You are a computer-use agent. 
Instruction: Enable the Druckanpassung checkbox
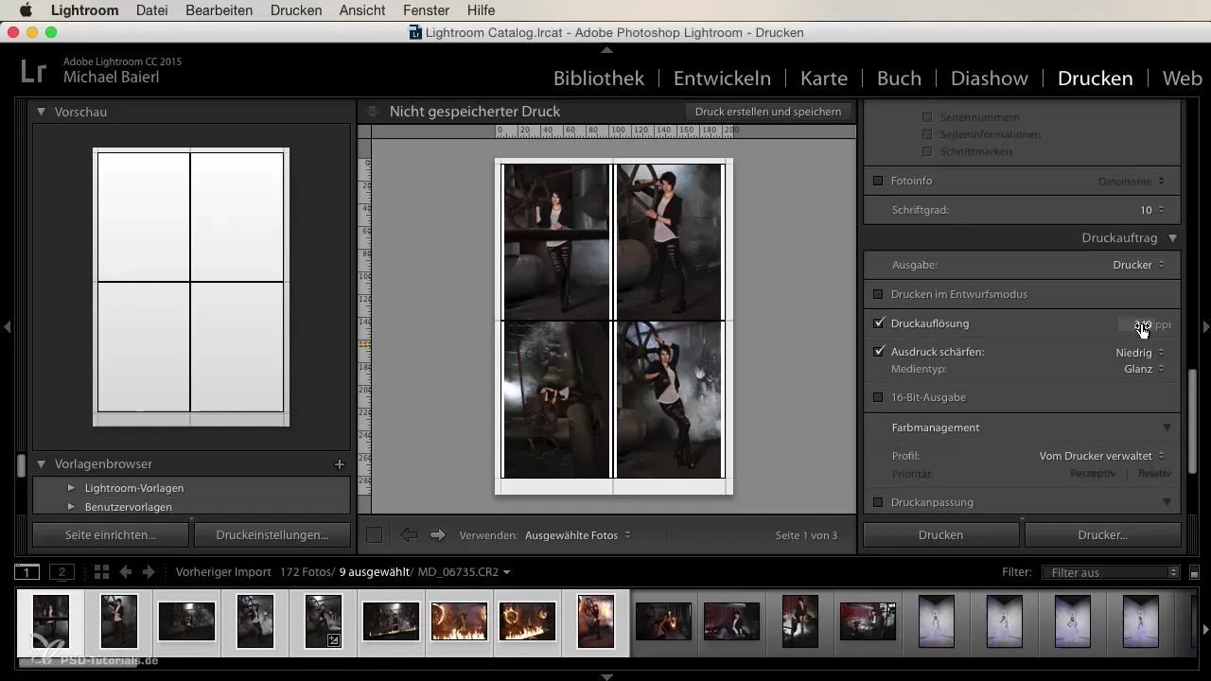coord(878,502)
